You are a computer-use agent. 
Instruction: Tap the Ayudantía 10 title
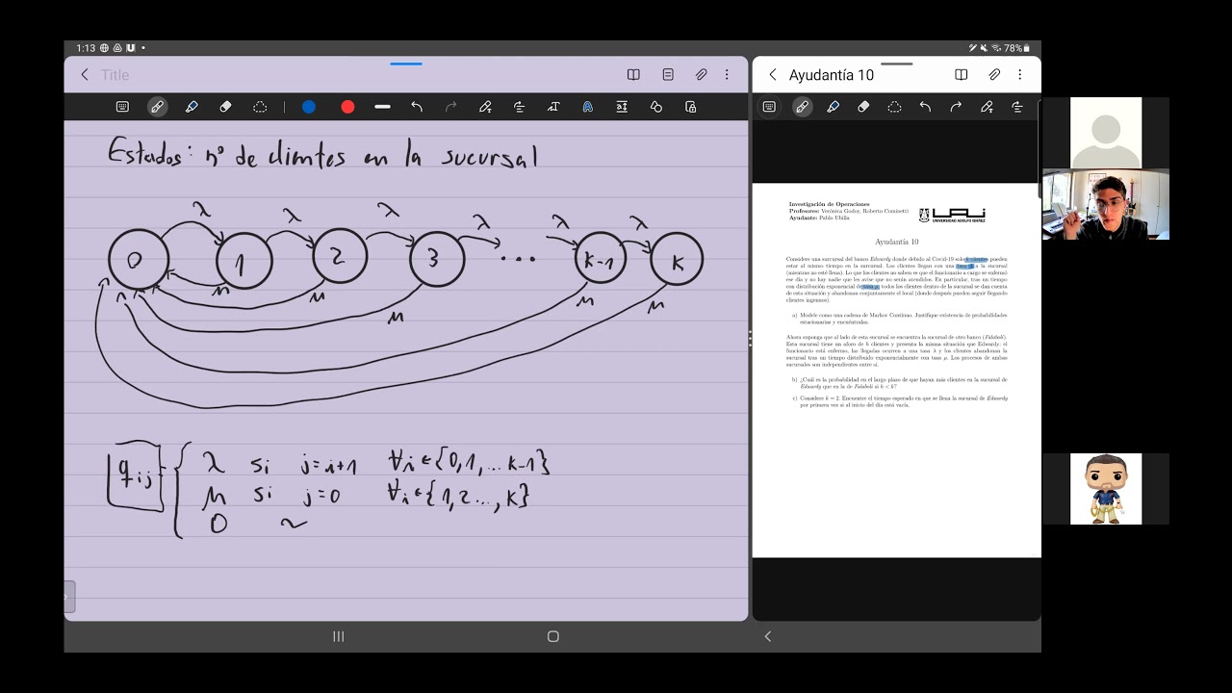tap(832, 75)
